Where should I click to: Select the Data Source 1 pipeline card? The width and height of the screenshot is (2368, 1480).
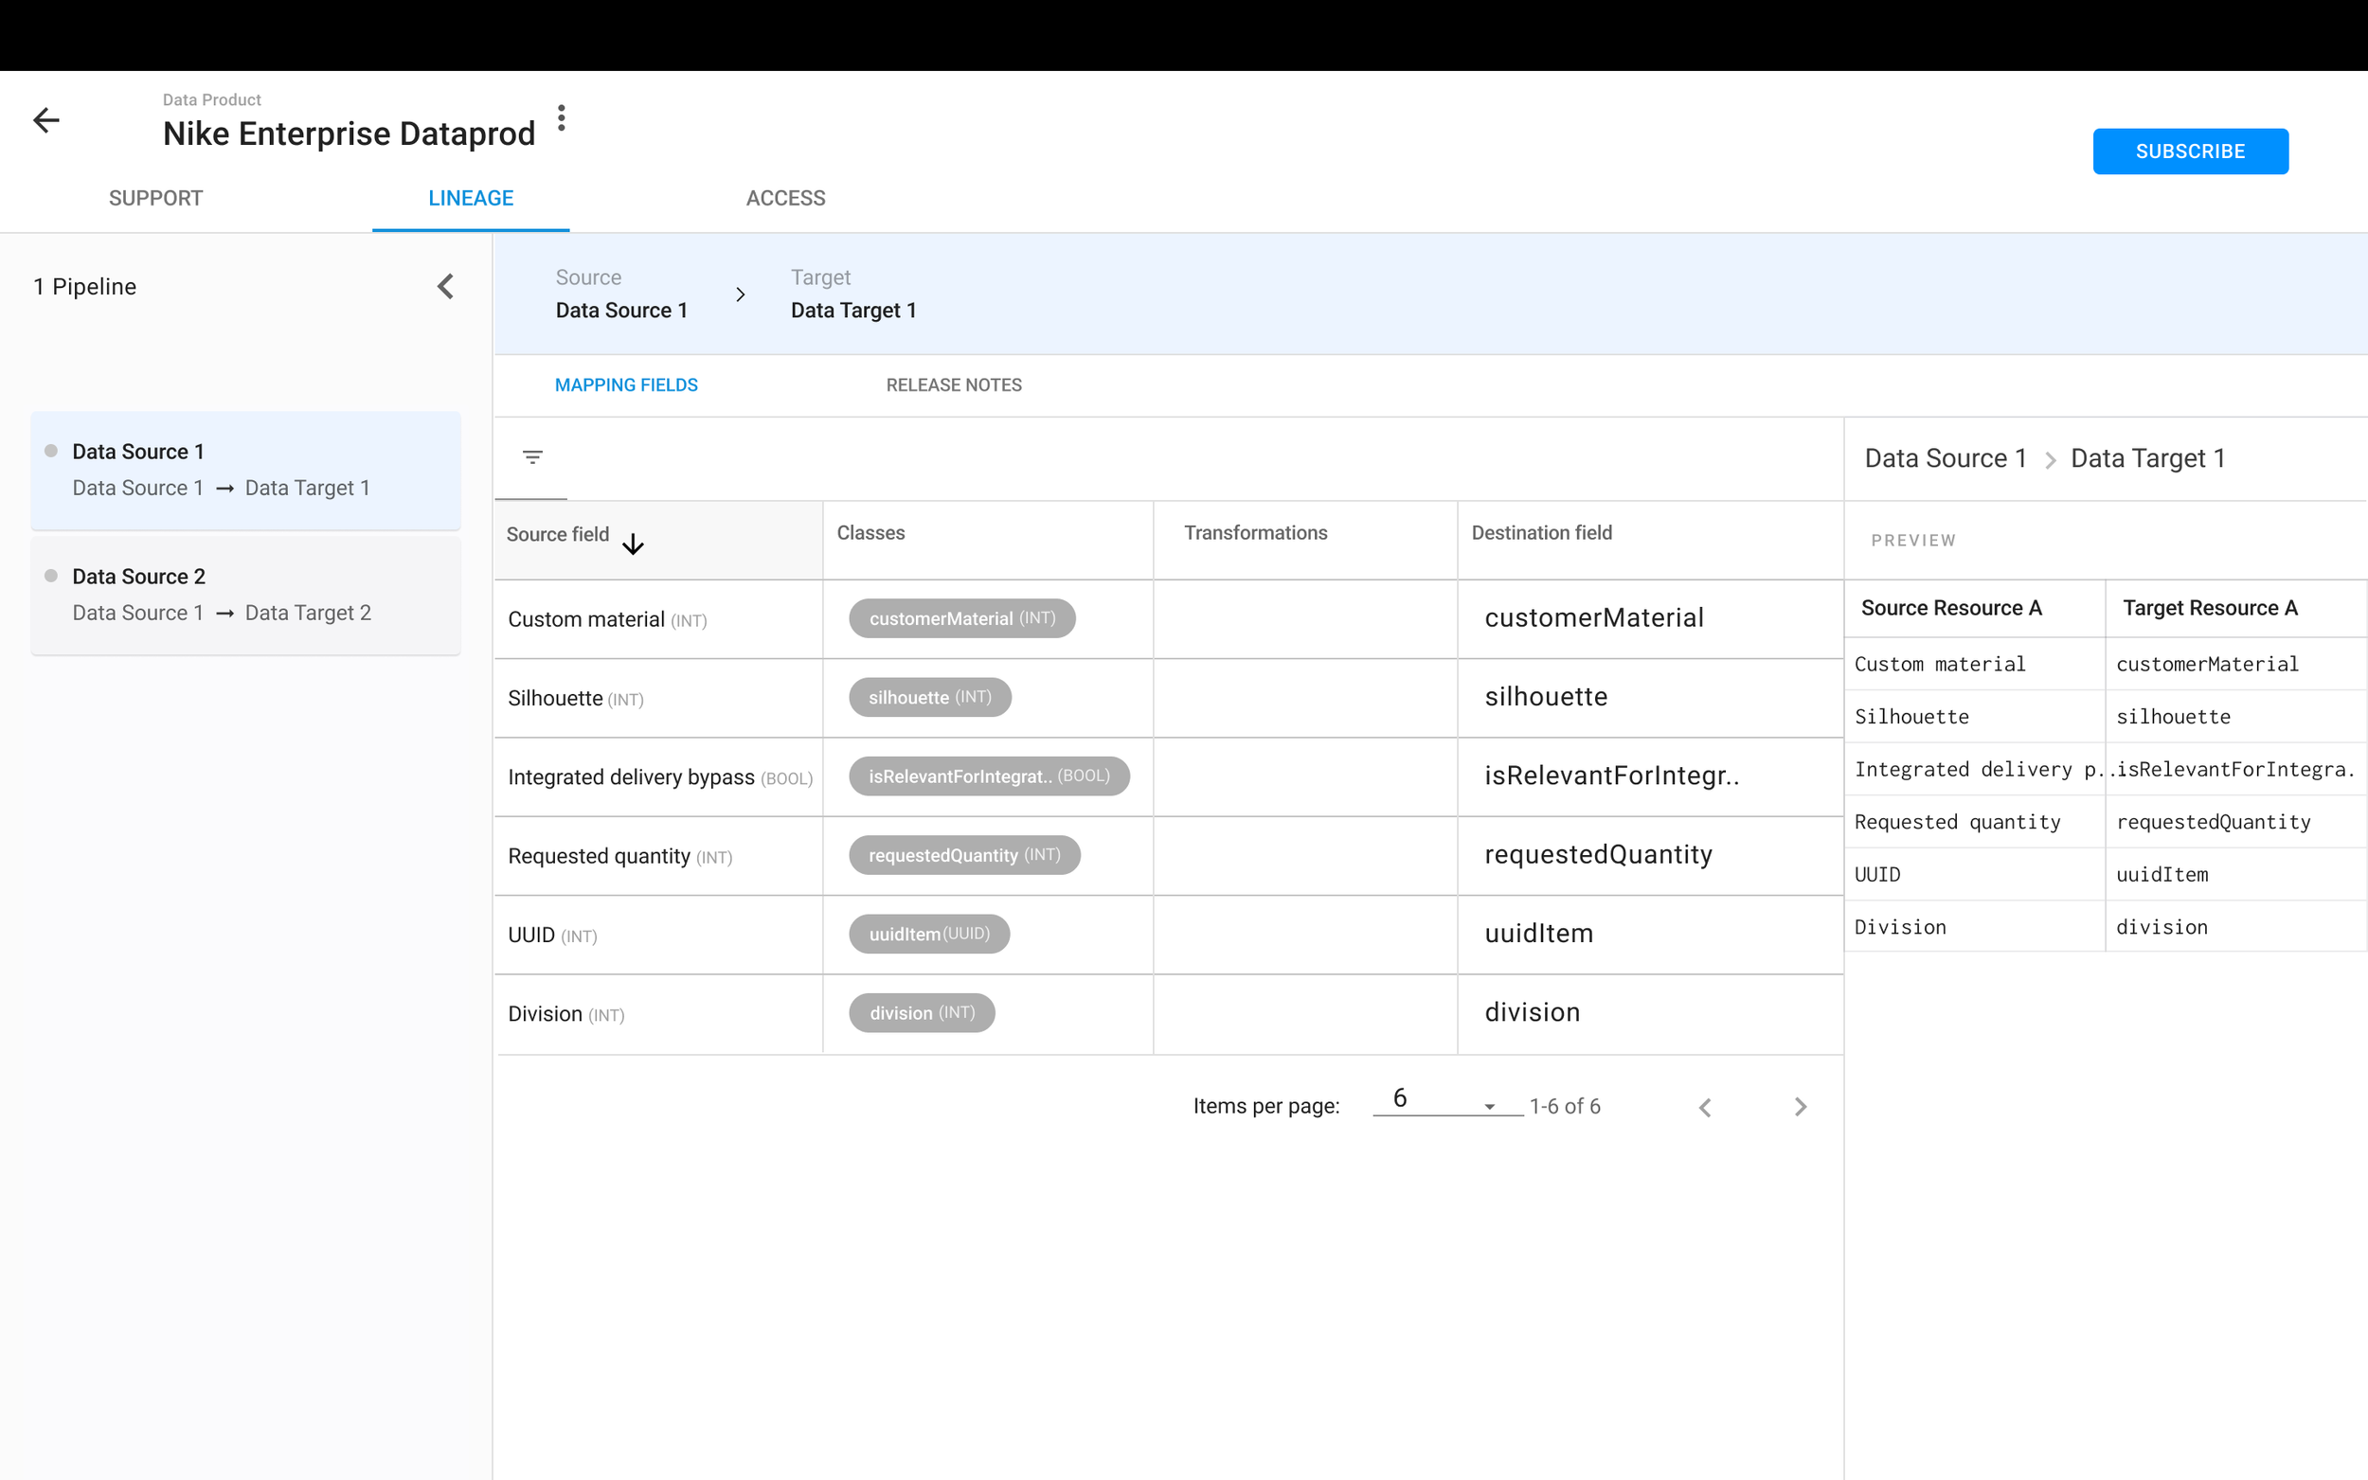point(245,470)
